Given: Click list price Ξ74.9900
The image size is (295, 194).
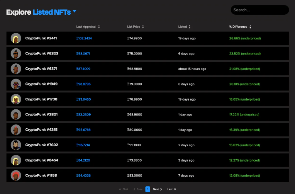Looking at the screenshot, I should click(x=134, y=38).
